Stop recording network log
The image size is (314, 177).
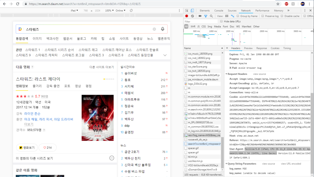click(x=187, y=16)
